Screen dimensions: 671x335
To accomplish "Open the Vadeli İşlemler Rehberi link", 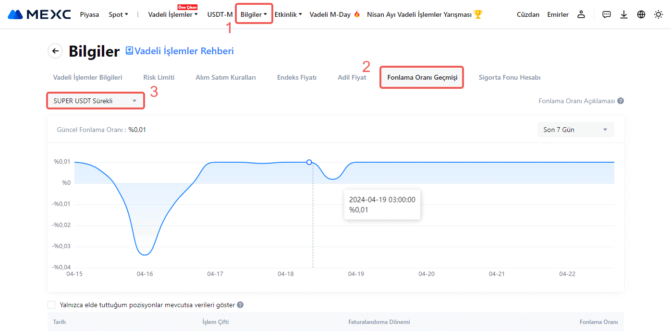I will tap(180, 51).
